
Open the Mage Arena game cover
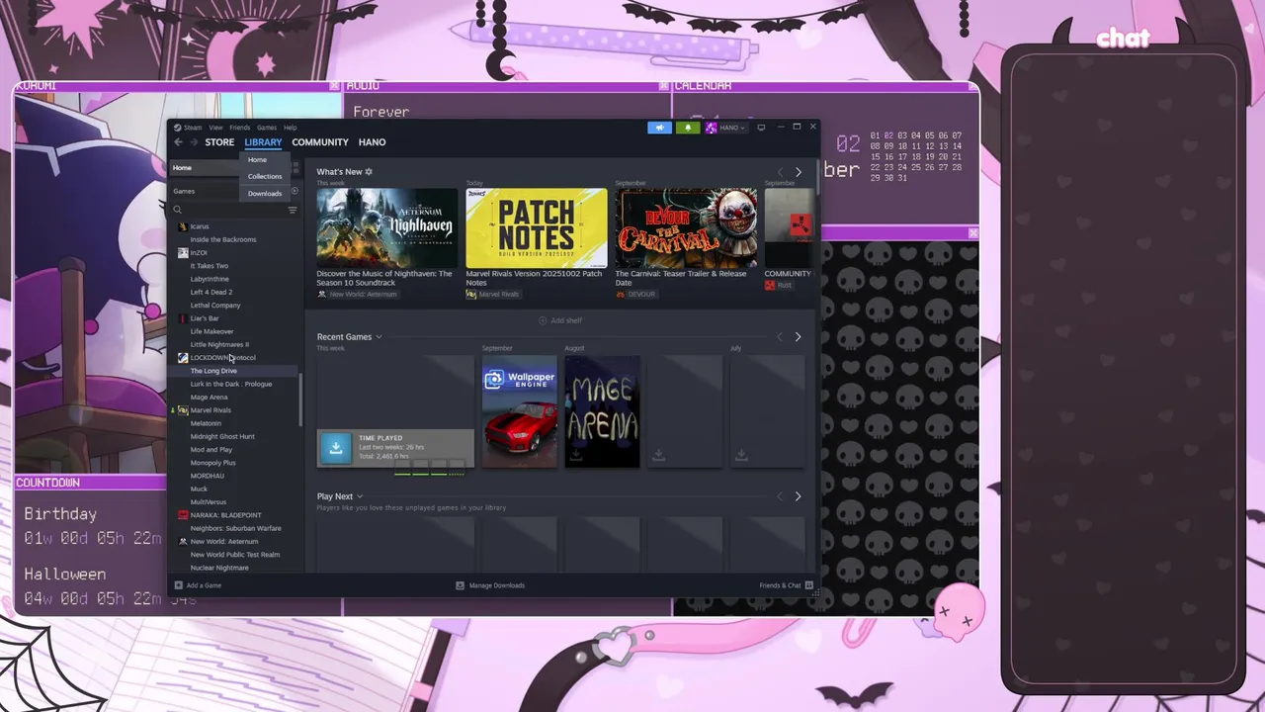point(602,411)
